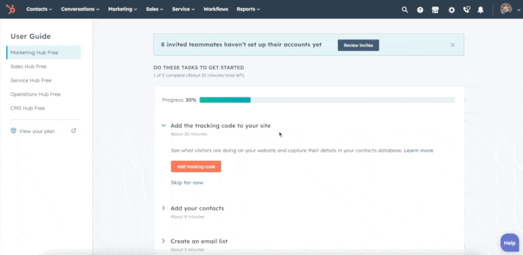Open the Marketing dropdown menu

[x=122, y=9]
